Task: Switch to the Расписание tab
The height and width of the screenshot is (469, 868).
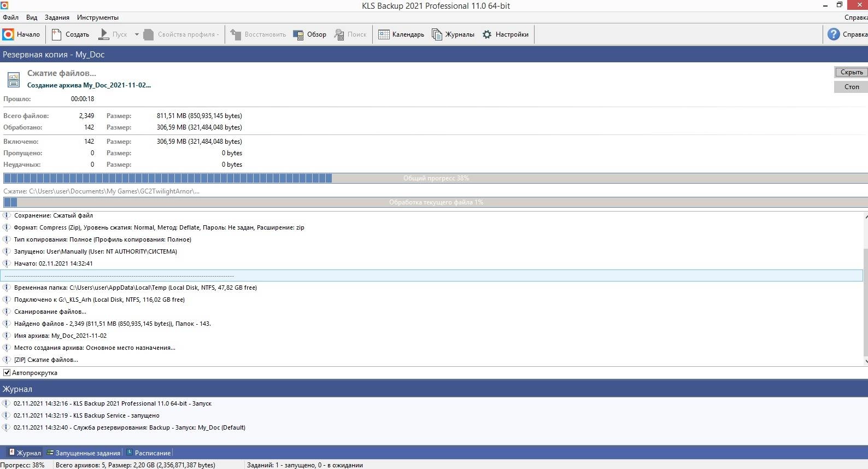Action: (149, 453)
